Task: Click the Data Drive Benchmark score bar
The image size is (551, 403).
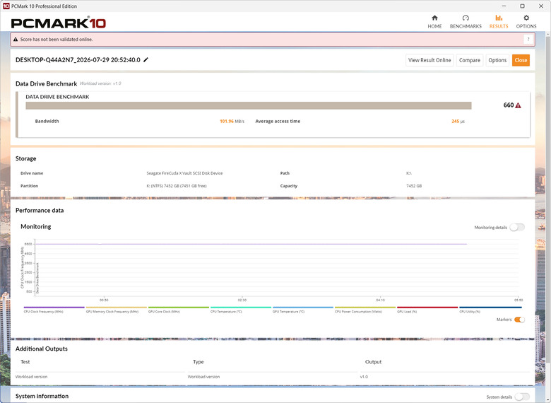Action: (x=249, y=105)
